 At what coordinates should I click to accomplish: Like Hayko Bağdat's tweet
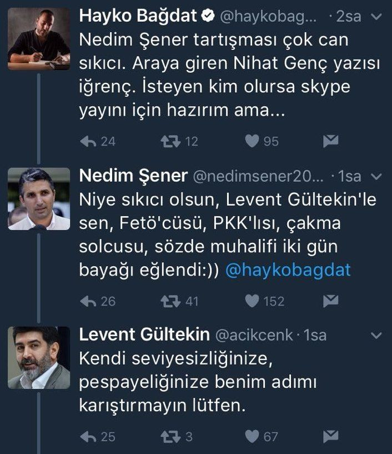pyautogui.click(x=252, y=141)
